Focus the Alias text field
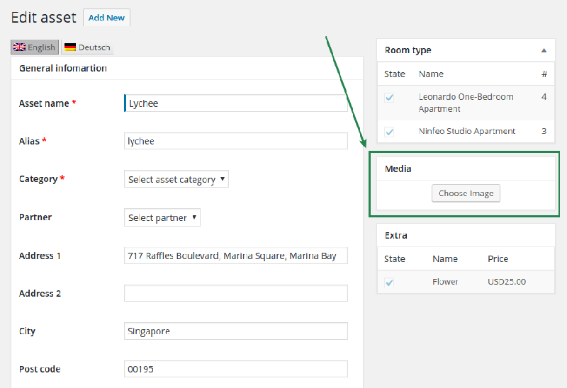The image size is (567, 388). click(236, 141)
